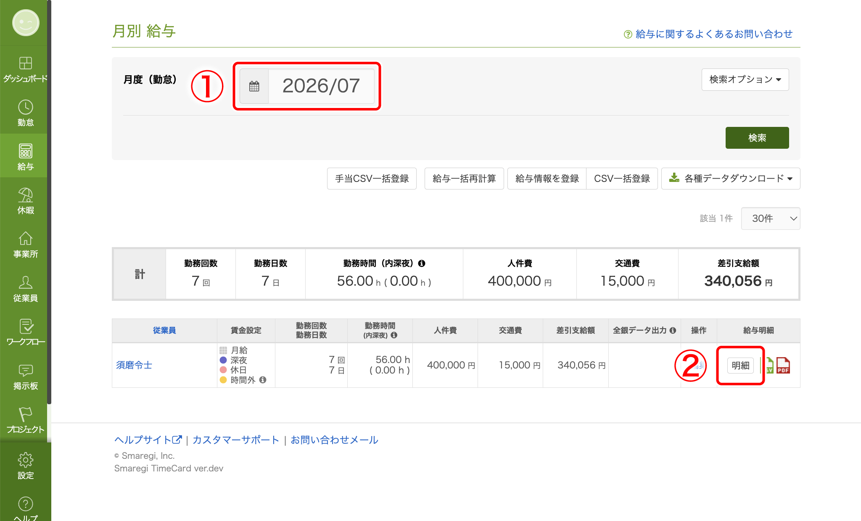This screenshot has height=521, width=861.
Task: Change the 30件 page size selector
Action: click(770, 218)
